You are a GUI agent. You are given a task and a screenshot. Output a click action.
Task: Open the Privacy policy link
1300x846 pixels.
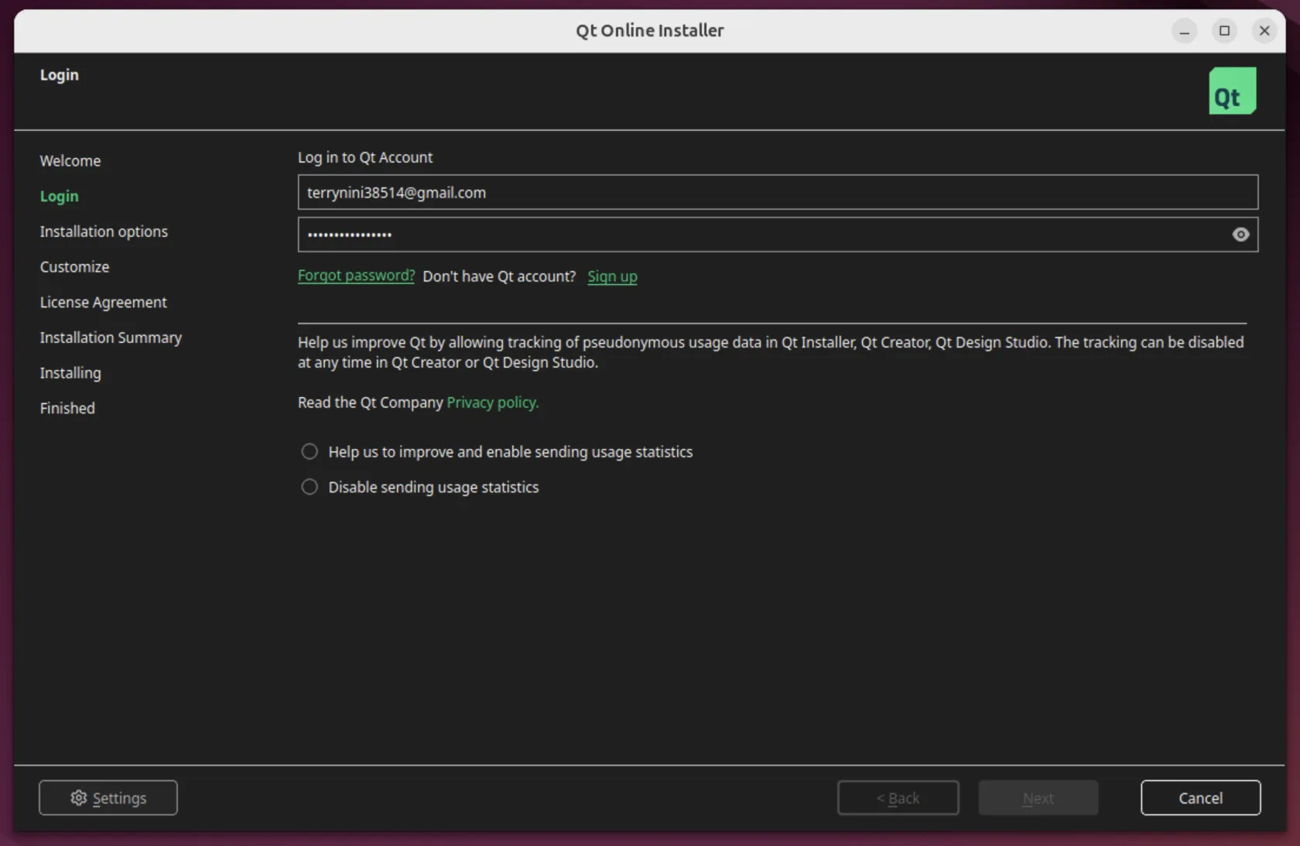492,402
